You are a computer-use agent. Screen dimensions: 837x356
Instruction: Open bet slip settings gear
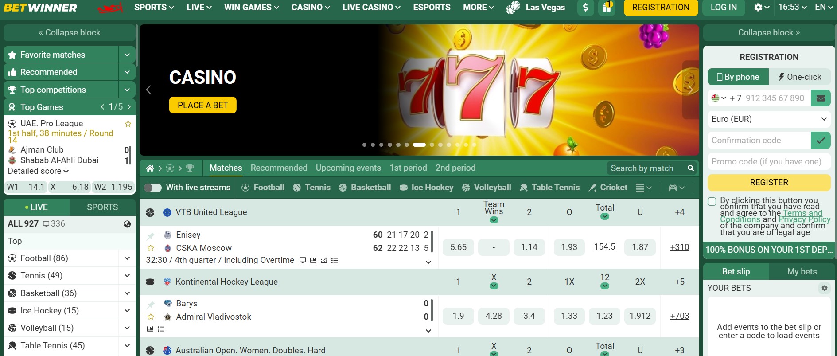click(824, 288)
